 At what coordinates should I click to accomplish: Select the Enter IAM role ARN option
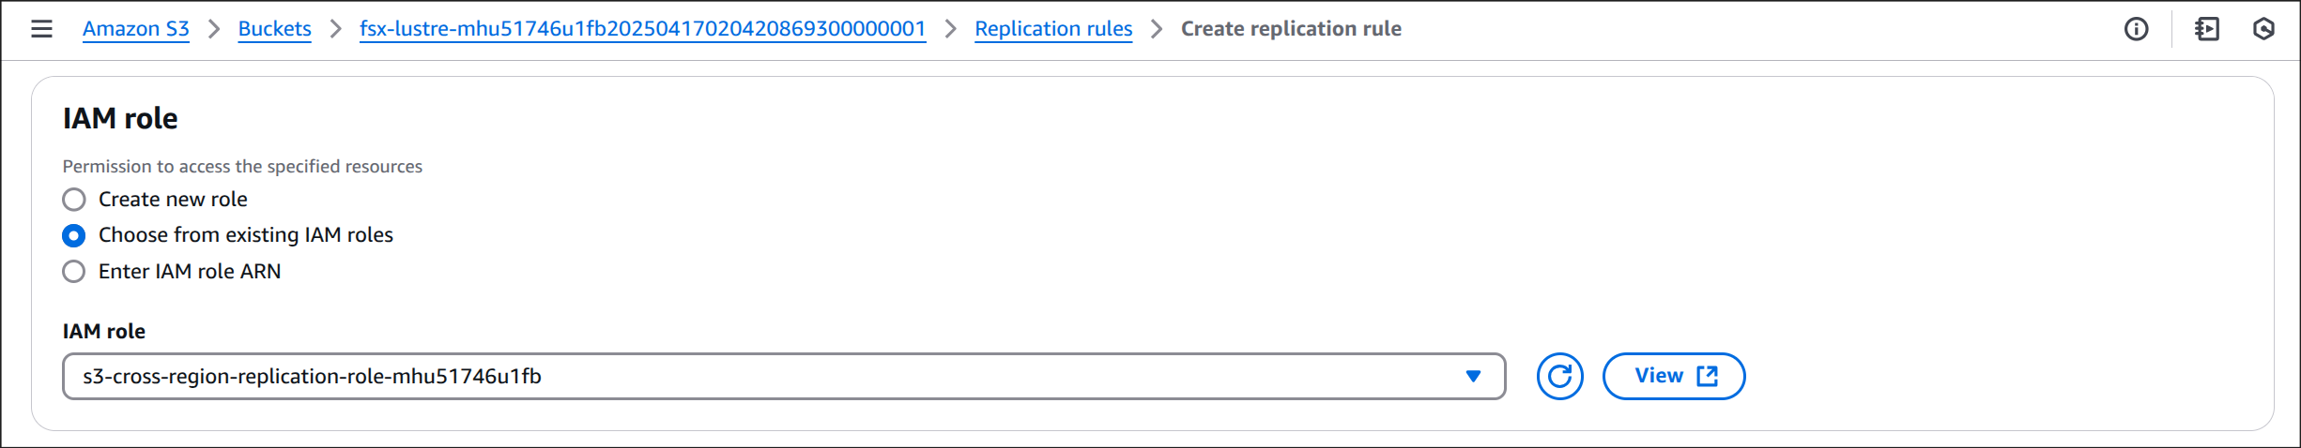74,272
